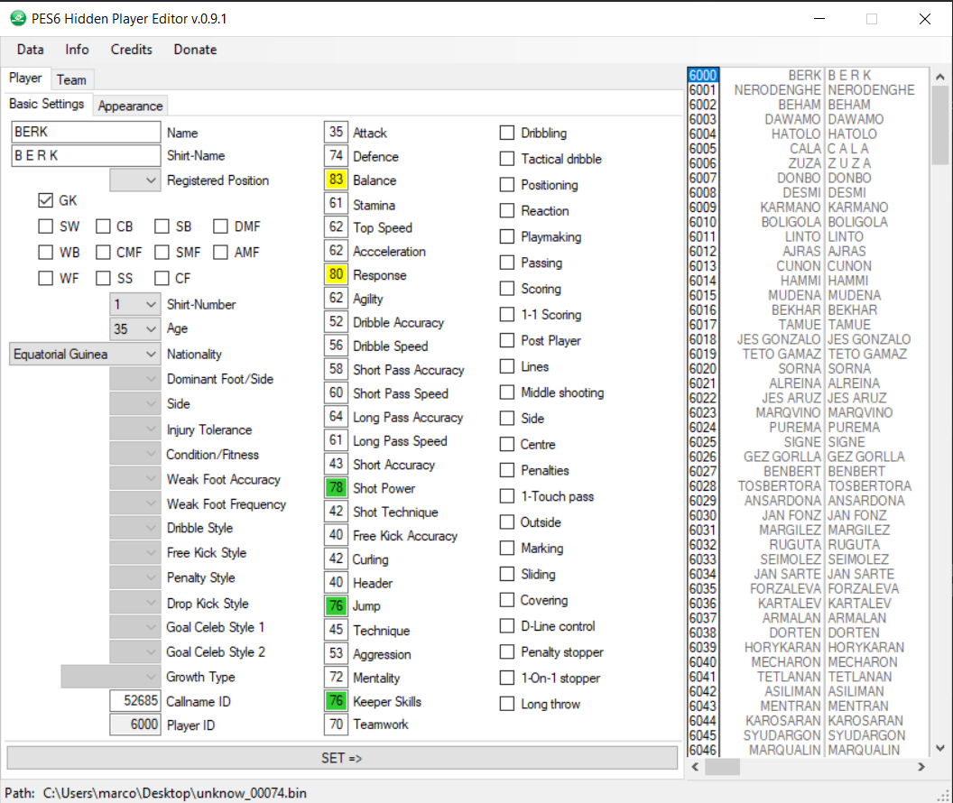Click the horizontal scrollbar right arrow
The height and width of the screenshot is (803, 953).
tap(921, 767)
